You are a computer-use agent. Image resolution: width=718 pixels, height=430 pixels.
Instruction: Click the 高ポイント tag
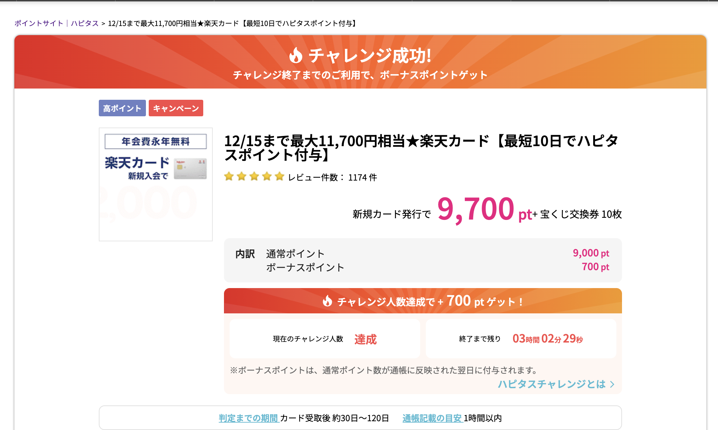coord(122,108)
